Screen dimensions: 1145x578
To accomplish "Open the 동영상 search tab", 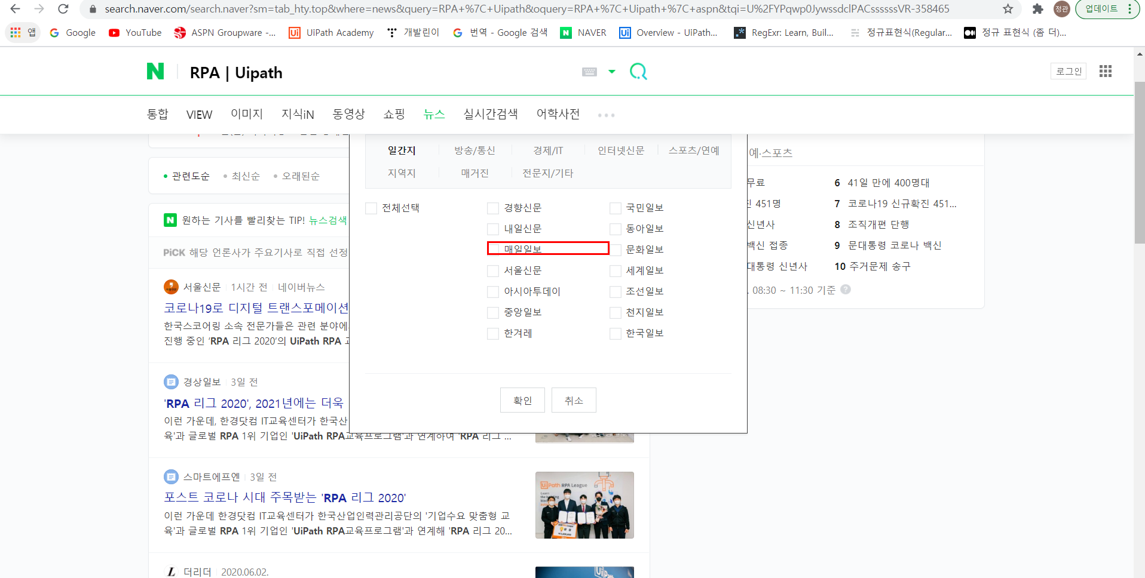I will point(348,114).
